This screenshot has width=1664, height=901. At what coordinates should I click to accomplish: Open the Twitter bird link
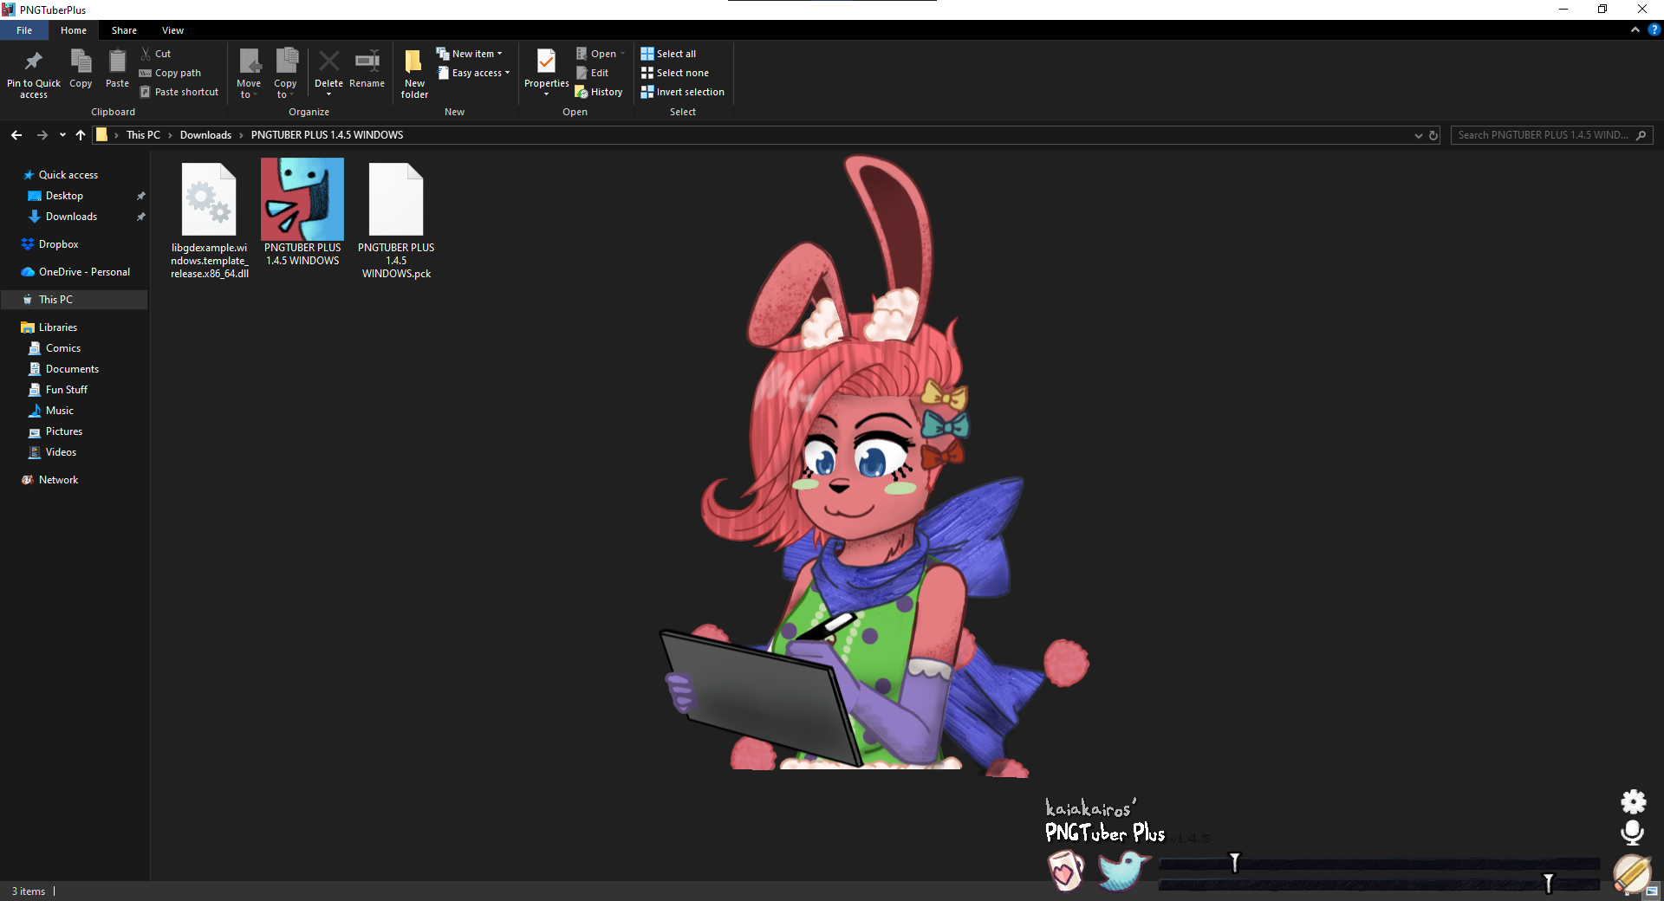click(1123, 870)
